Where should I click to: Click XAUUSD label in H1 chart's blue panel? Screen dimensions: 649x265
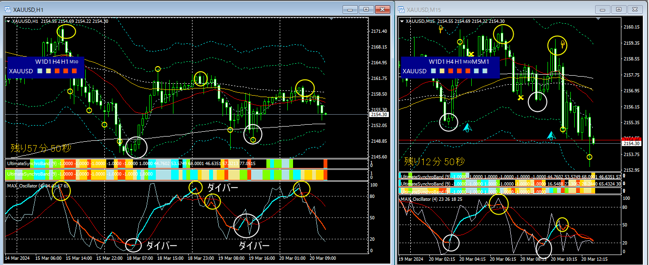pos(20,71)
